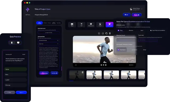Image resolution: width=170 pixels, height=102 pixels.
Task: Select the Voice Cloning tab
Action: (40, 23)
